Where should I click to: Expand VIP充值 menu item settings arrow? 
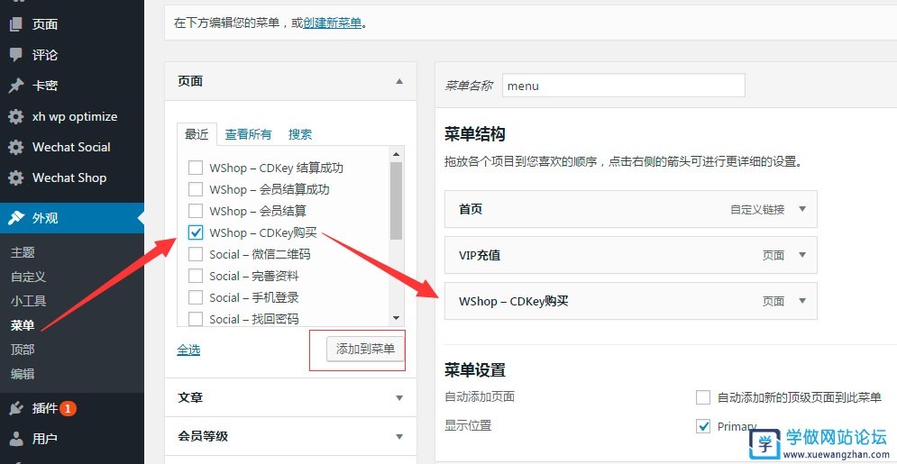pyautogui.click(x=802, y=255)
